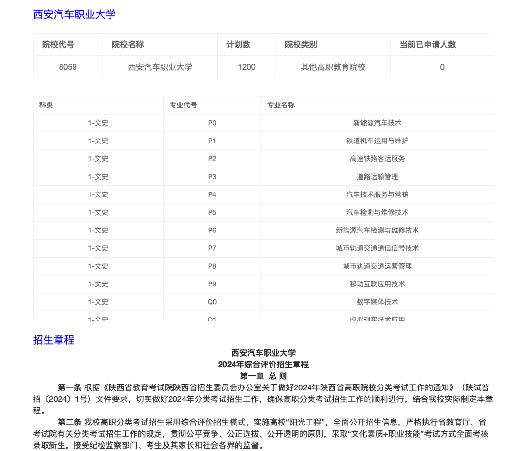Click the 铁道机车运用与维护 row

point(376,141)
